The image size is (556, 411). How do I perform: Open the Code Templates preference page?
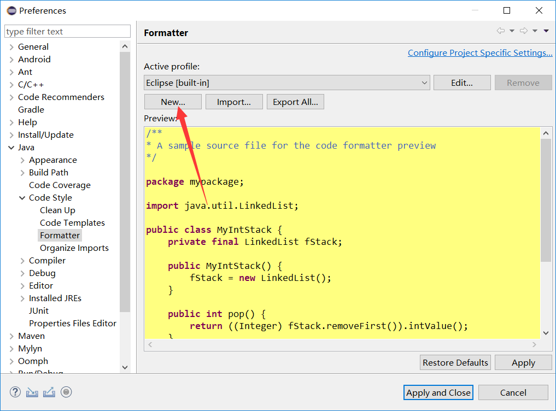click(x=72, y=222)
